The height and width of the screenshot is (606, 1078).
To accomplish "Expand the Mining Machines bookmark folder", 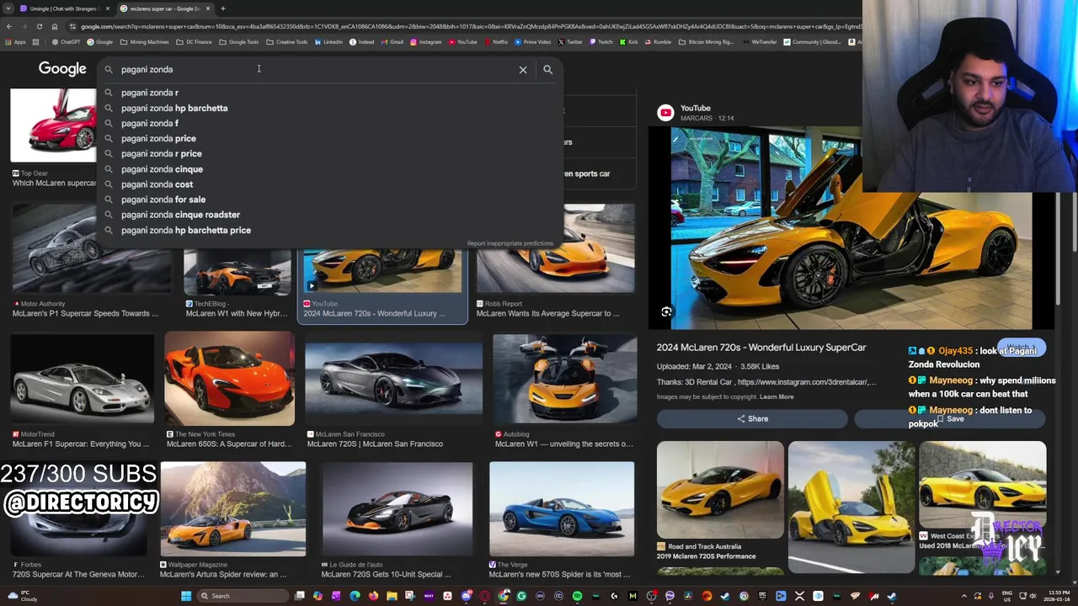I will coord(144,42).
